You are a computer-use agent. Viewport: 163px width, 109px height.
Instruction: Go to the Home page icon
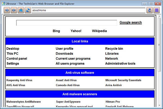tap(21, 10)
